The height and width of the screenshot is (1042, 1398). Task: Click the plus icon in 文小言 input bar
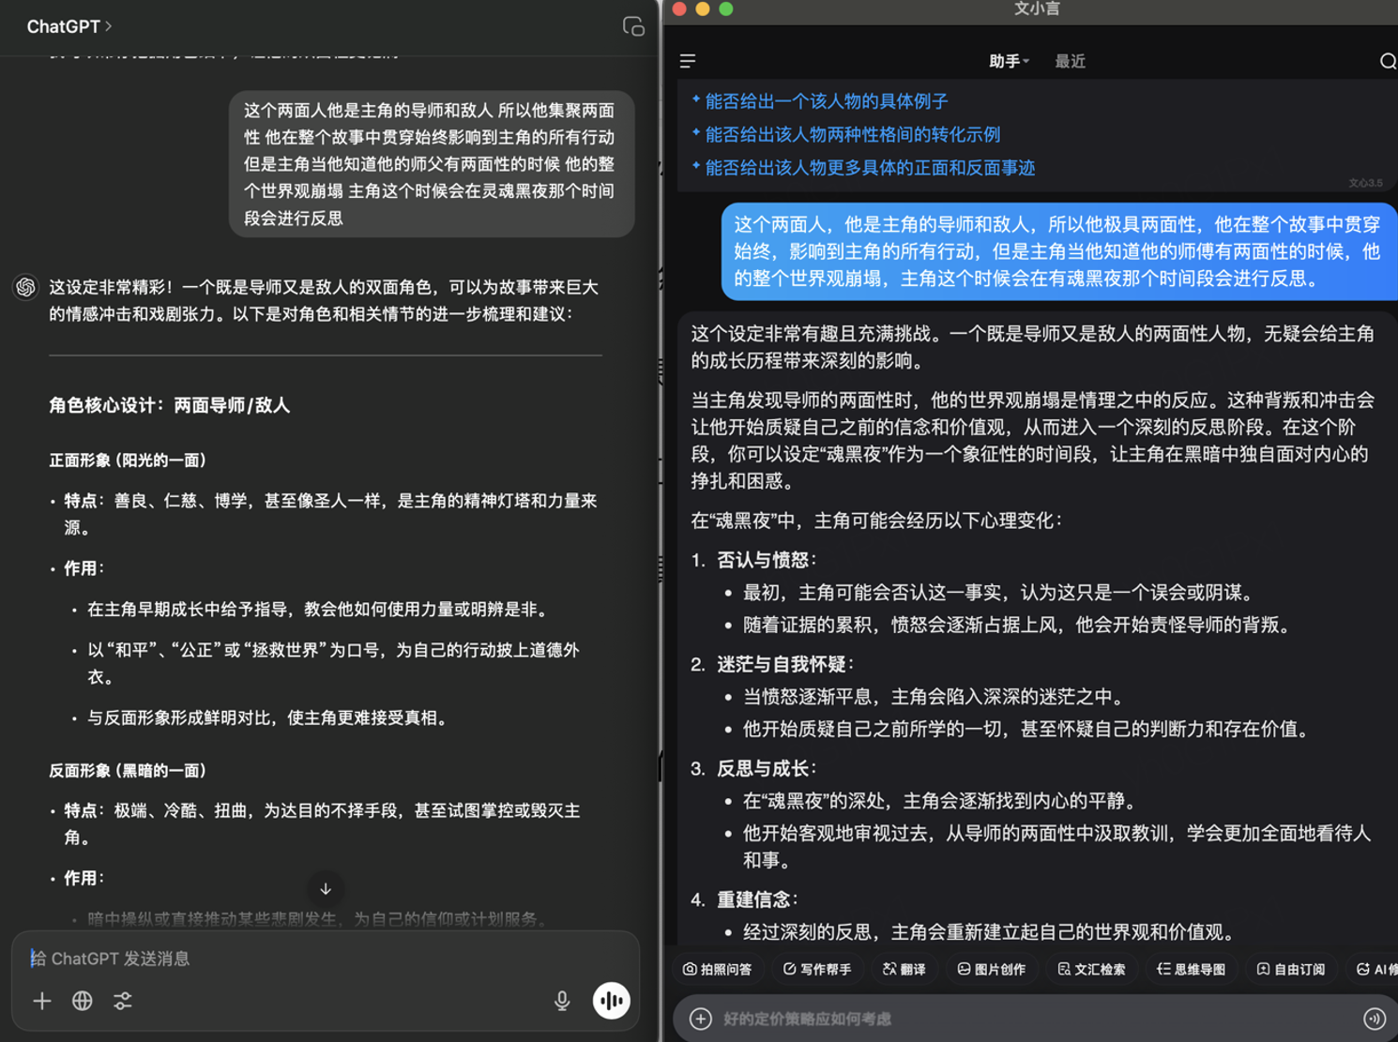pyautogui.click(x=701, y=1019)
